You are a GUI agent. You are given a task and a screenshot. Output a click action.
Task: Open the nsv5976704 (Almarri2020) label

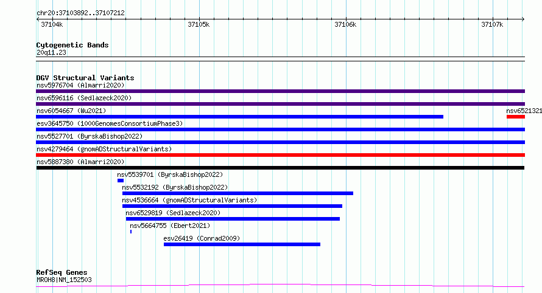coord(80,85)
